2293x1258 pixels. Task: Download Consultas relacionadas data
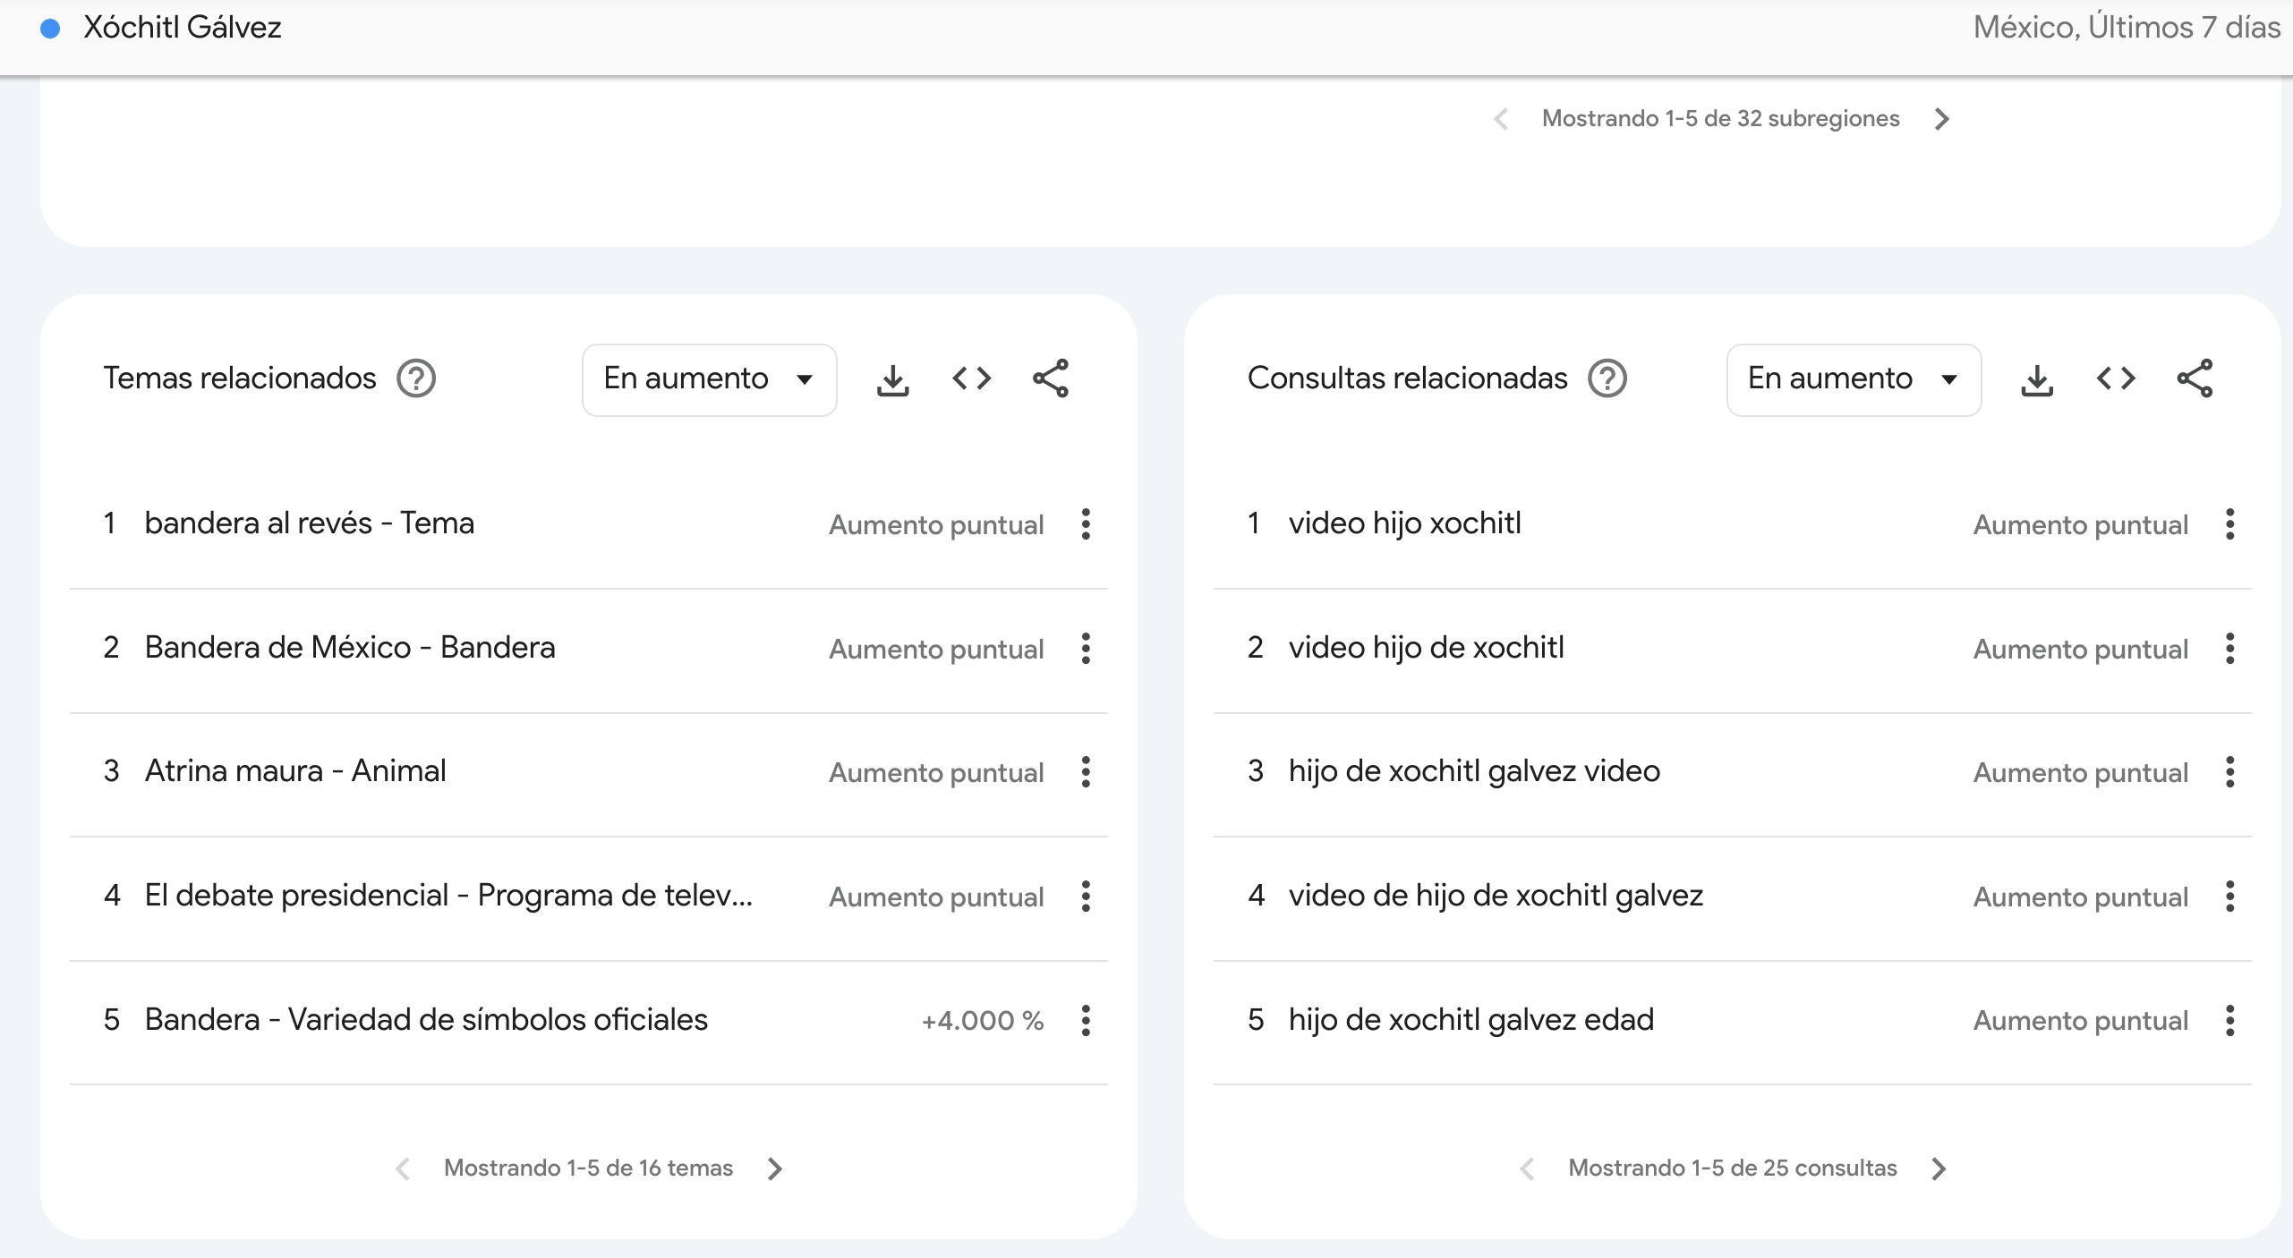[x=2037, y=379]
